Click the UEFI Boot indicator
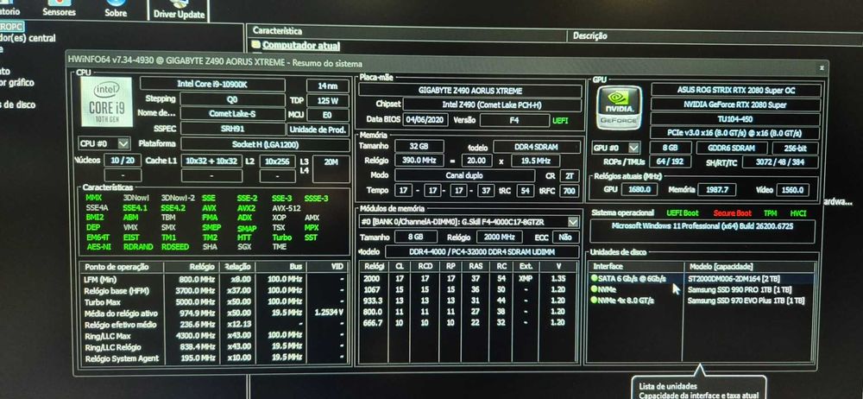The width and height of the screenshot is (863, 399). 683,212
